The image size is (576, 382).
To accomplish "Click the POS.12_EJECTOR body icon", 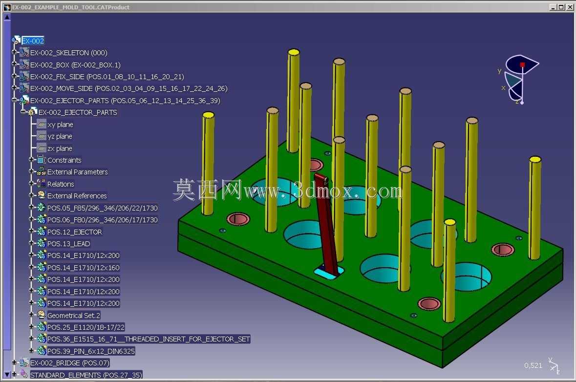I will 42,232.
